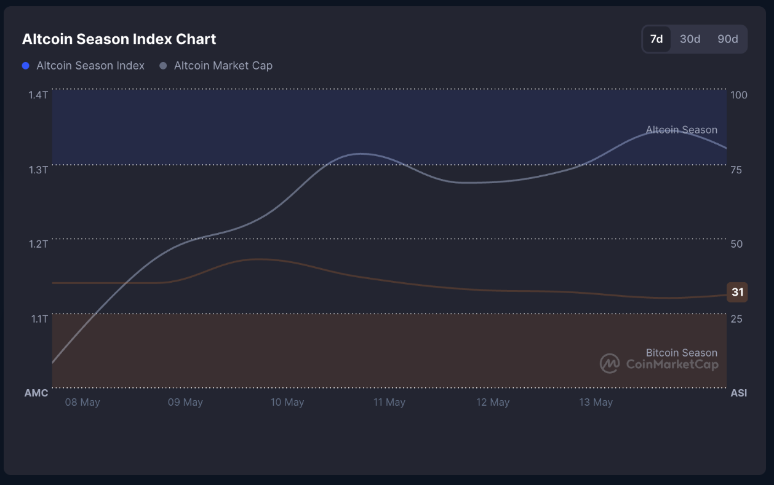The width and height of the screenshot is (774, 485).
Task: Click the 10 May date label
Action: coord(287,403)
